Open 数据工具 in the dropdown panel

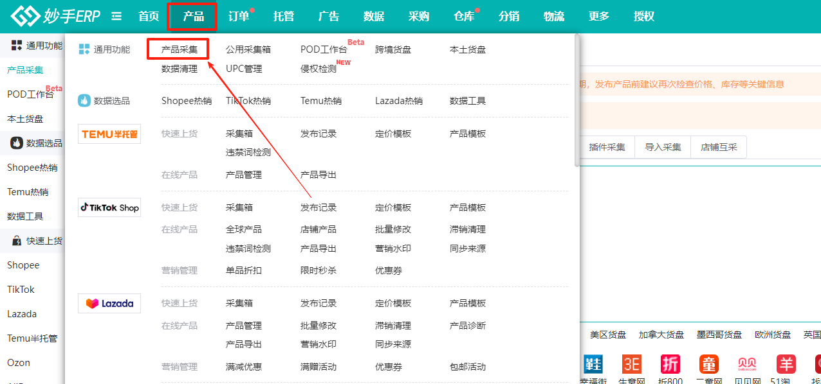pyautogui.click(x=468, y=101)
